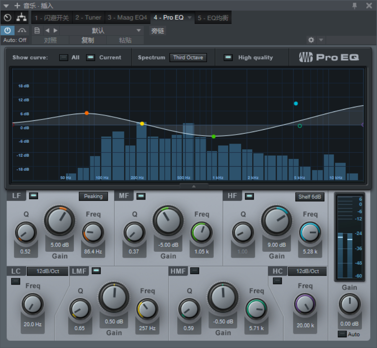Toggle the High quality switch

pyautogui.click(x=228, y=57)
